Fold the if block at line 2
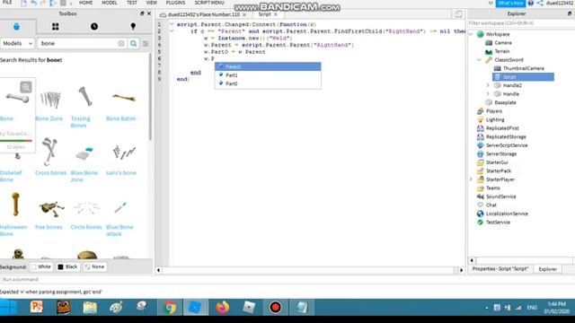This screenshot has height=323, width=575. pos(172,31)
